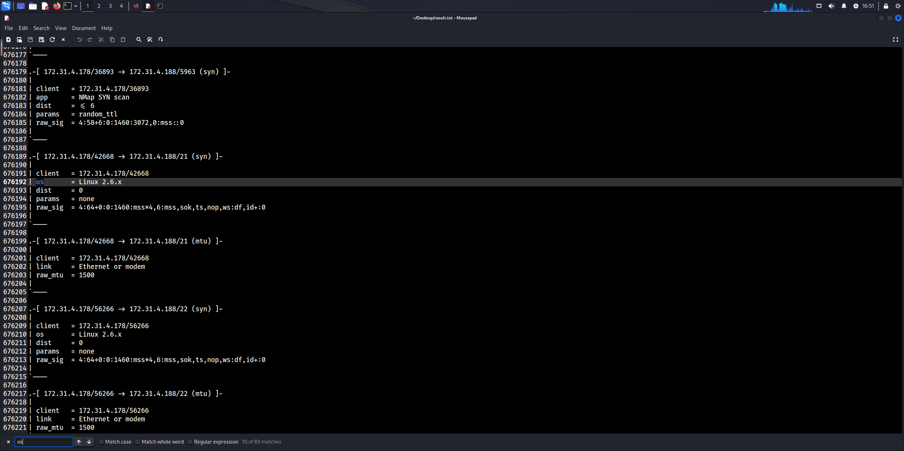Enable Match case option
This screenshot has width=904, height=451.
pos(101,442)
